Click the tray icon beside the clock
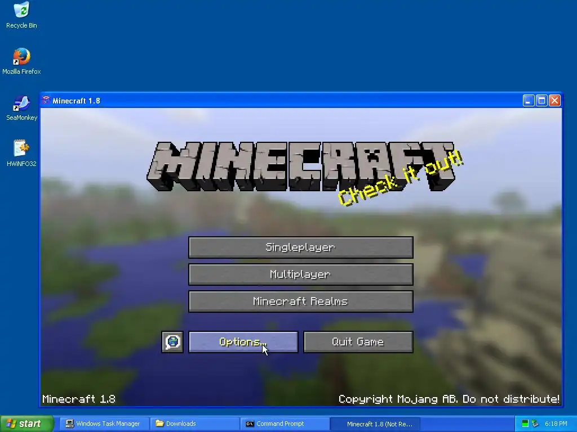This screenshot has height=432, width=577. point(535,424)
